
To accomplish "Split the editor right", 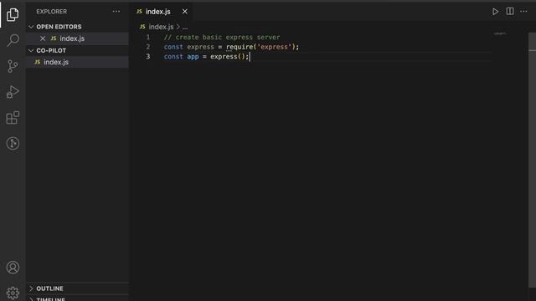I will tap(510, 11).
